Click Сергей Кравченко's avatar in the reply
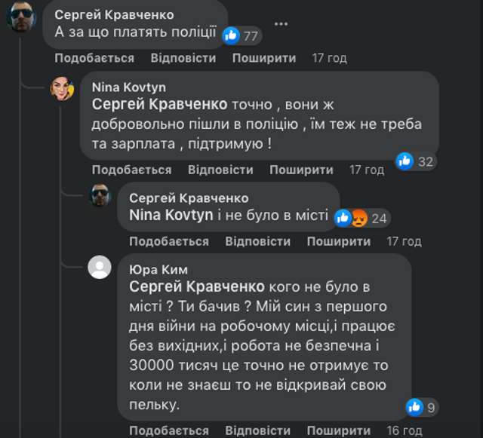The image size is (483, 438). pos(100,194)
